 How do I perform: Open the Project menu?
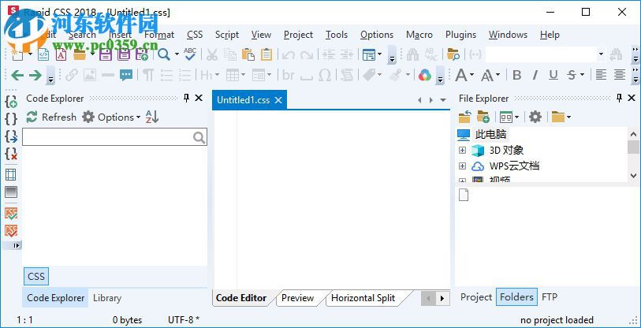[x=299, y=35]
